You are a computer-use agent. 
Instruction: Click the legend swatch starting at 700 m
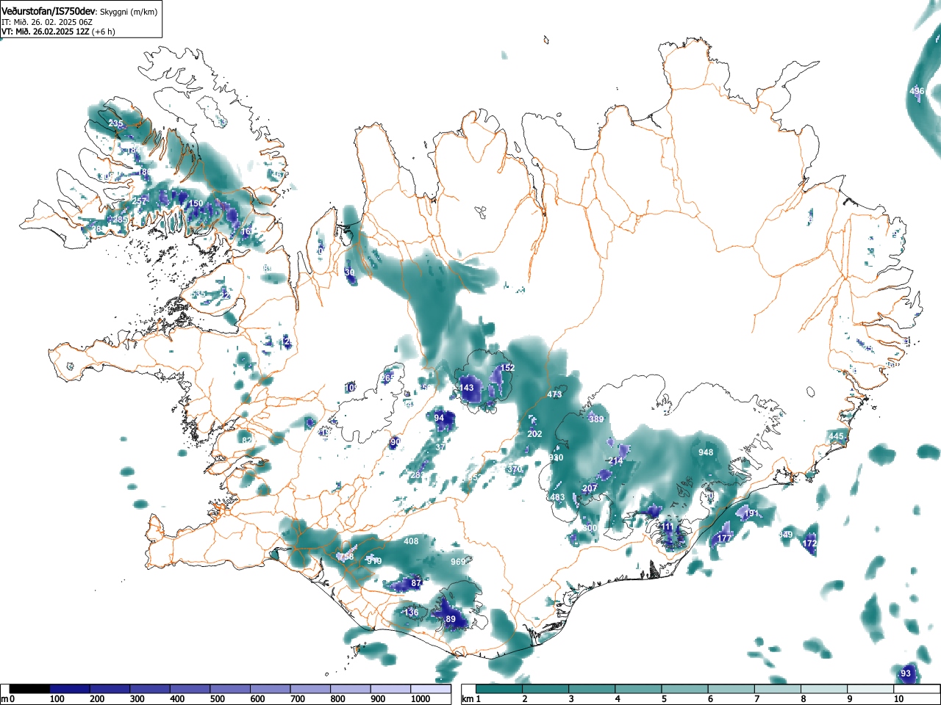point(310,689)
